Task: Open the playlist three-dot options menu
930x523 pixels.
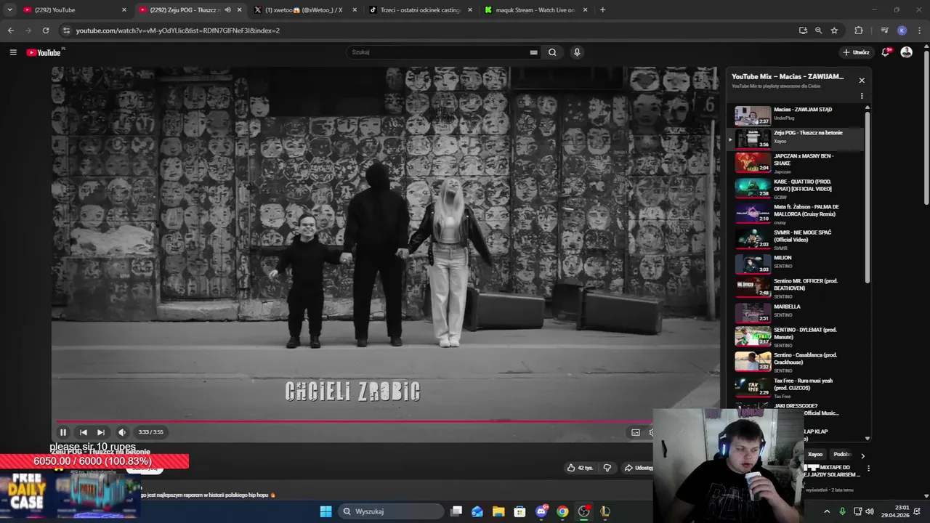Action: [862, 96]
